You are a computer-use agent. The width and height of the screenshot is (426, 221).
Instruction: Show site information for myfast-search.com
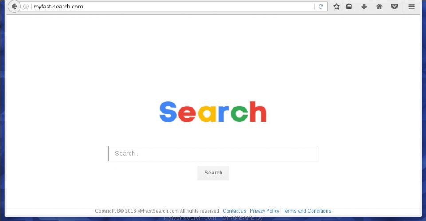pyautogui.click(x=26, y=7)
